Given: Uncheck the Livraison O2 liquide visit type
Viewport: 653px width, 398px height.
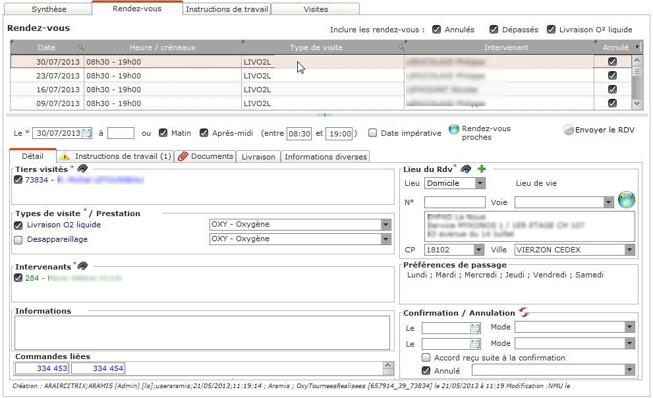Looking at the screenshot, I should (x=18, y=225).
